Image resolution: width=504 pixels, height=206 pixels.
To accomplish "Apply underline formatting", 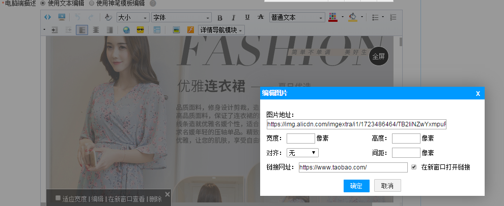I will (x=247, y=18).
